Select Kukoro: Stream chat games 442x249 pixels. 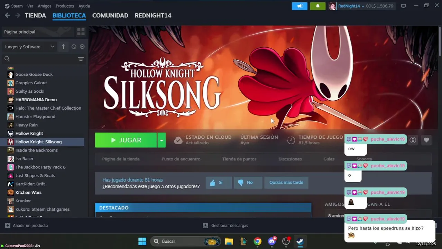42,209
